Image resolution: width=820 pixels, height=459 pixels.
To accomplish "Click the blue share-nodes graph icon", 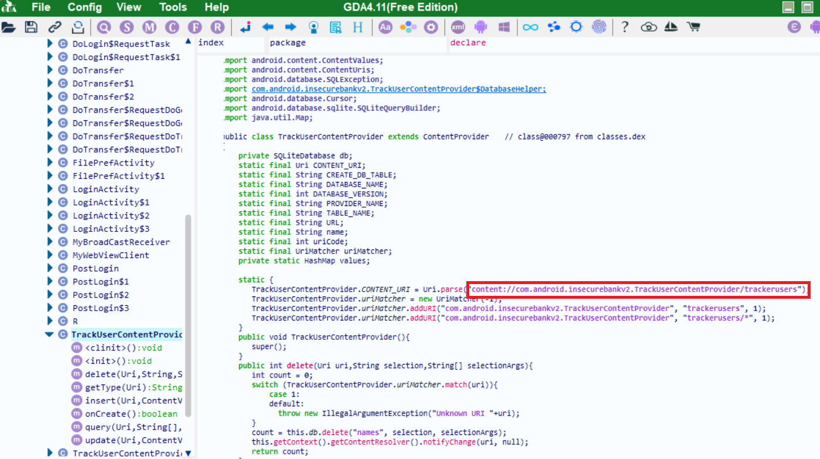I will click(x=554, y=27).
